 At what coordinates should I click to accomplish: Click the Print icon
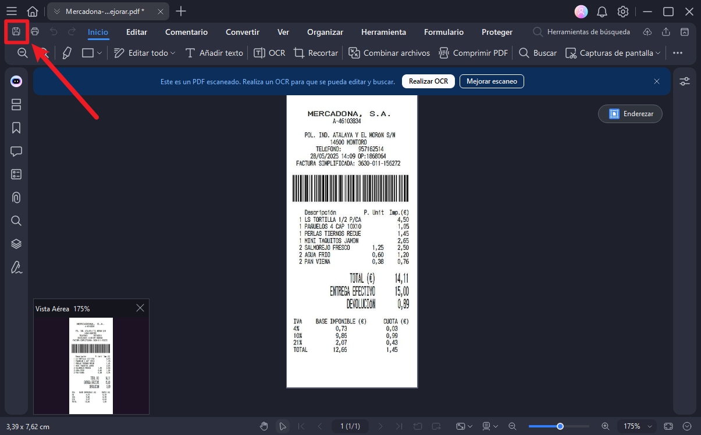pos(35,31)
